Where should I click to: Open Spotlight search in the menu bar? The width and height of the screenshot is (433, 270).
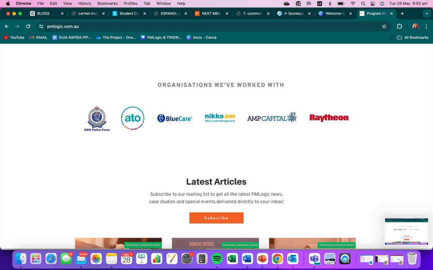tap(363, 3)
